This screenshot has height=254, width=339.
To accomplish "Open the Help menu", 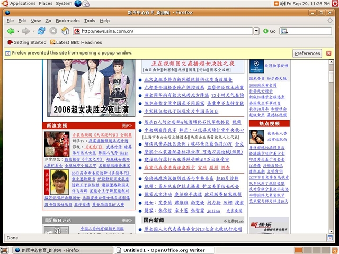I will [x=105, y=21].
